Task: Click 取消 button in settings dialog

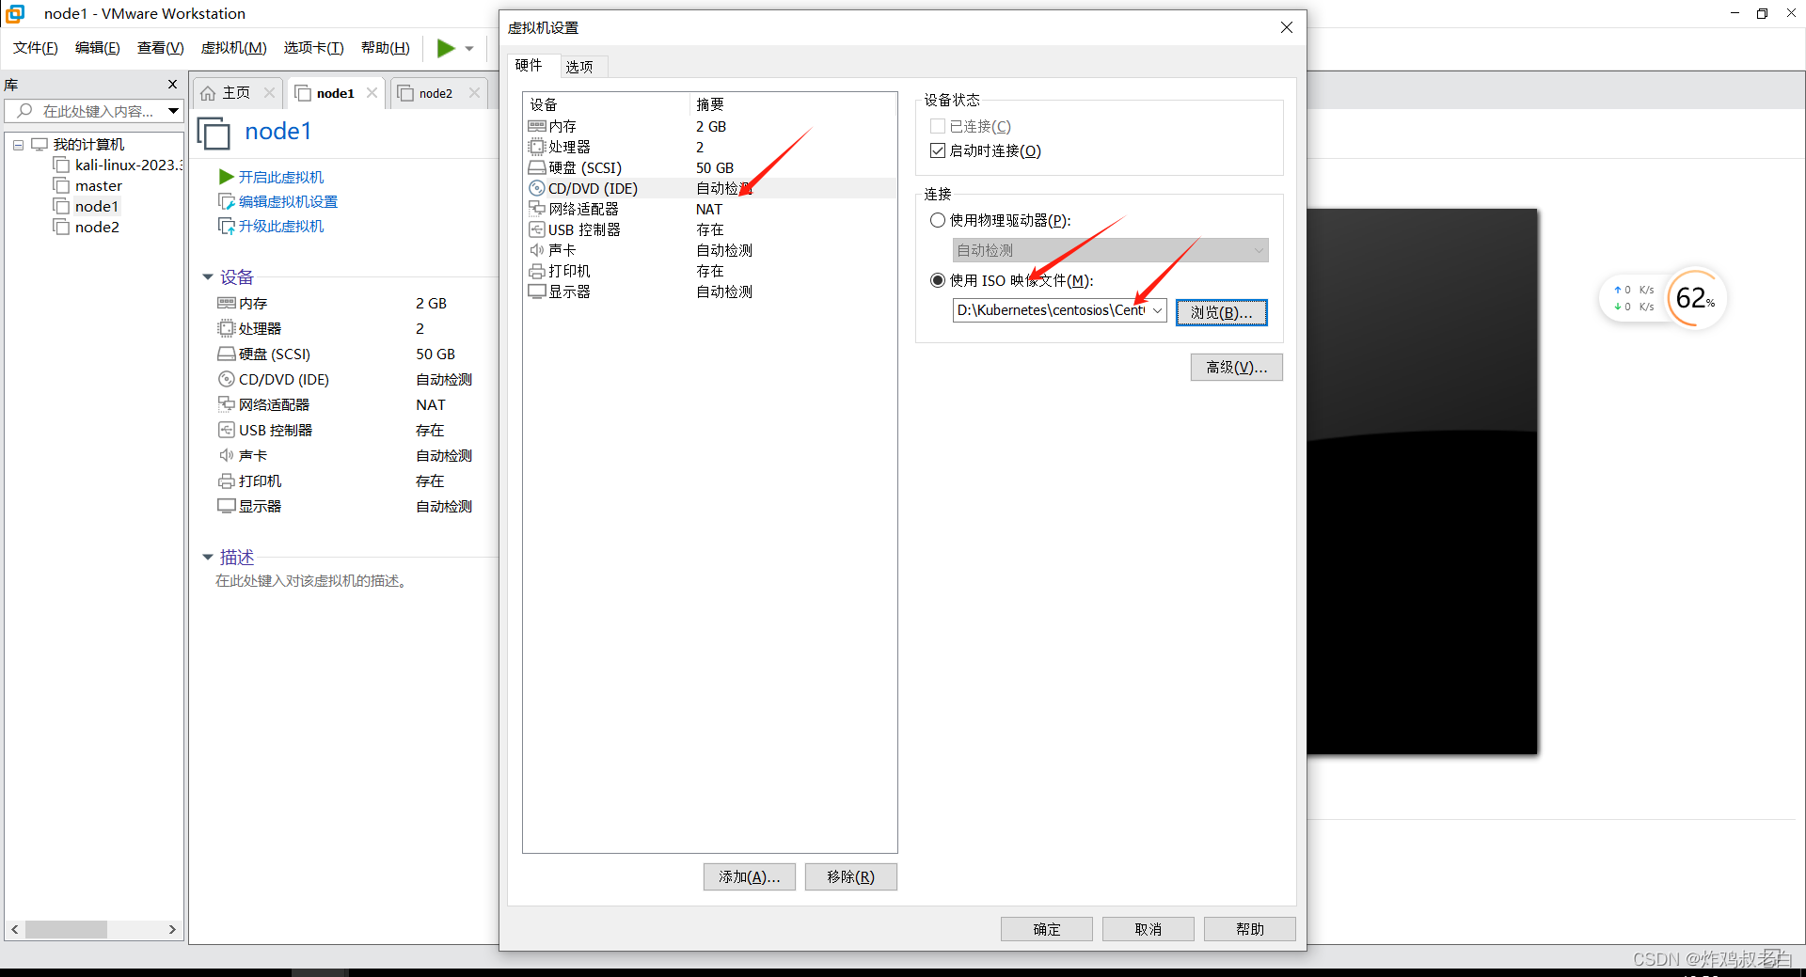Action: 1148,929
